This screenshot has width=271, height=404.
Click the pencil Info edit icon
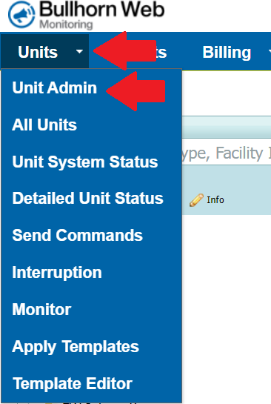pos(197,200)
